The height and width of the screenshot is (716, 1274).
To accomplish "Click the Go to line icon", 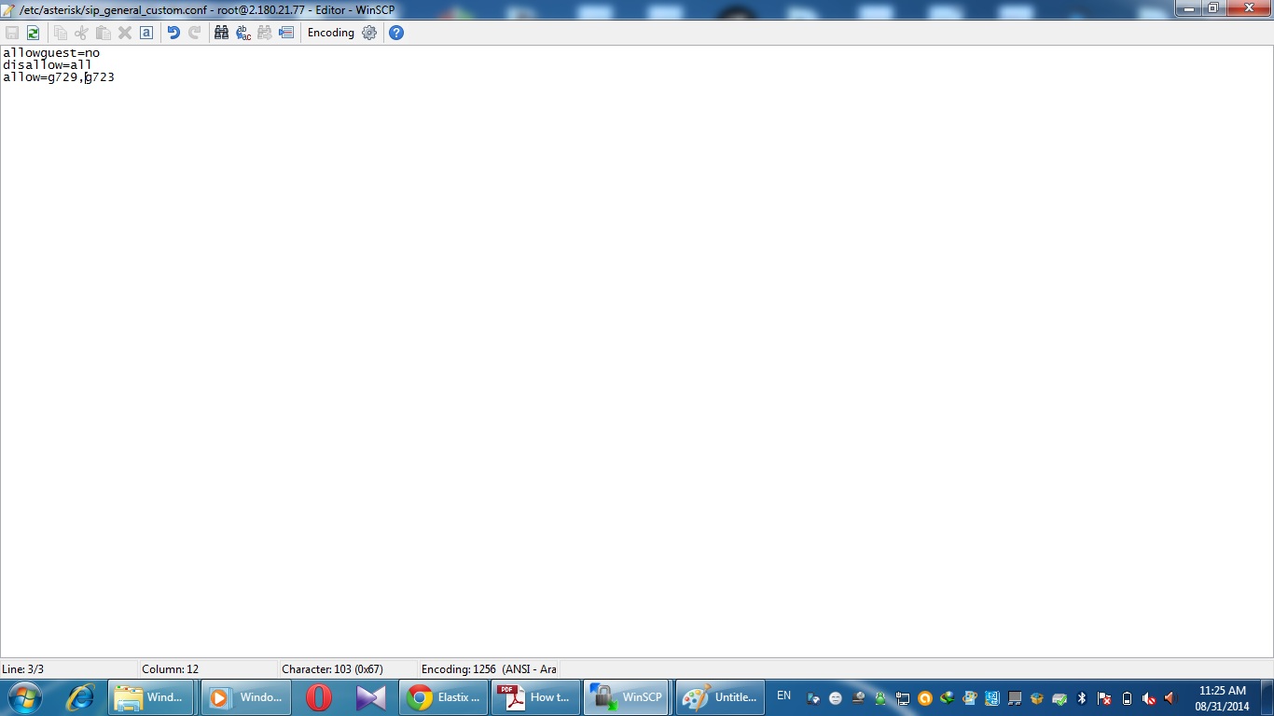I will tap(286, 33).
